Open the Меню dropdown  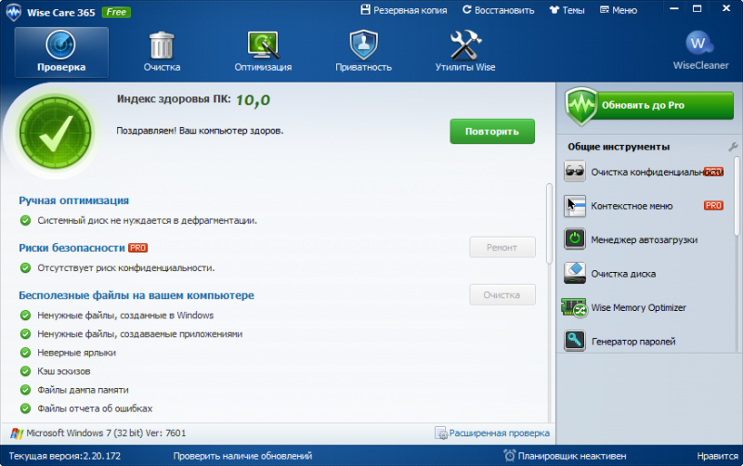coord(619,10)
